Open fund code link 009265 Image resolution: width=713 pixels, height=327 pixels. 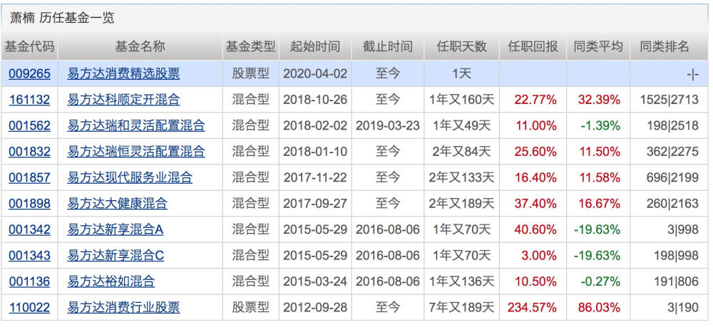[29, 73]
